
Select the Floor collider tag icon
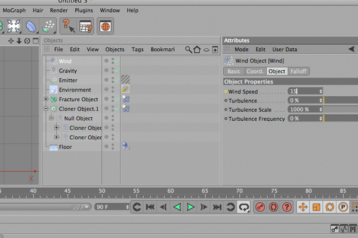click(126, 146)
